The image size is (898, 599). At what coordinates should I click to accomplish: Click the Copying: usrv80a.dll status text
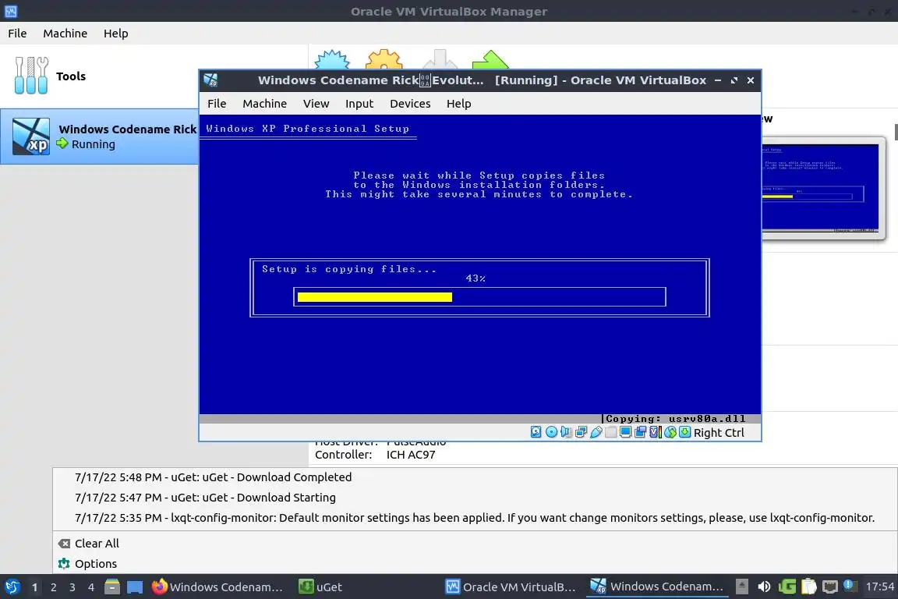(676, 419)
